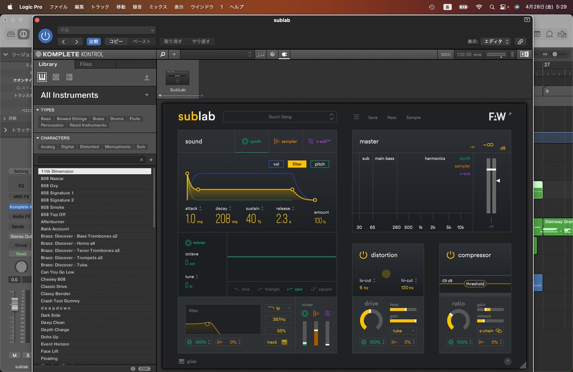Toggle filter key track button
The width and height of the screenshot is (573, 372).
pos(278,342)
